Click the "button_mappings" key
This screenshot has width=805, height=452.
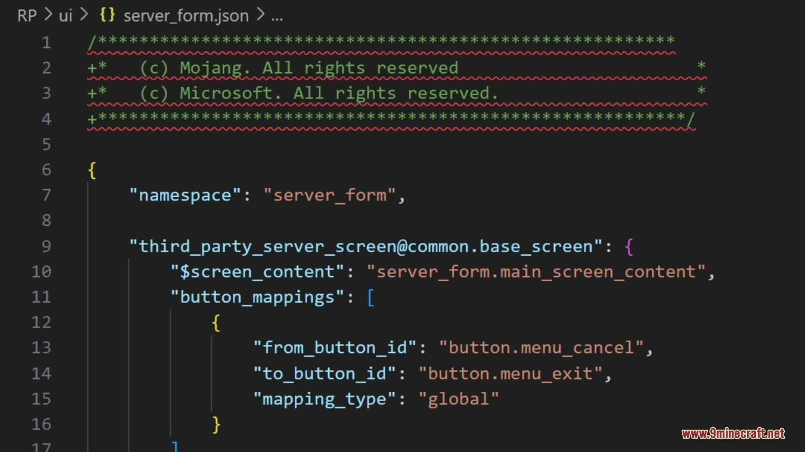tap(257, 298)
